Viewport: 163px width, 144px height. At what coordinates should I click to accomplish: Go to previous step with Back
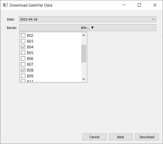point(121,137)
